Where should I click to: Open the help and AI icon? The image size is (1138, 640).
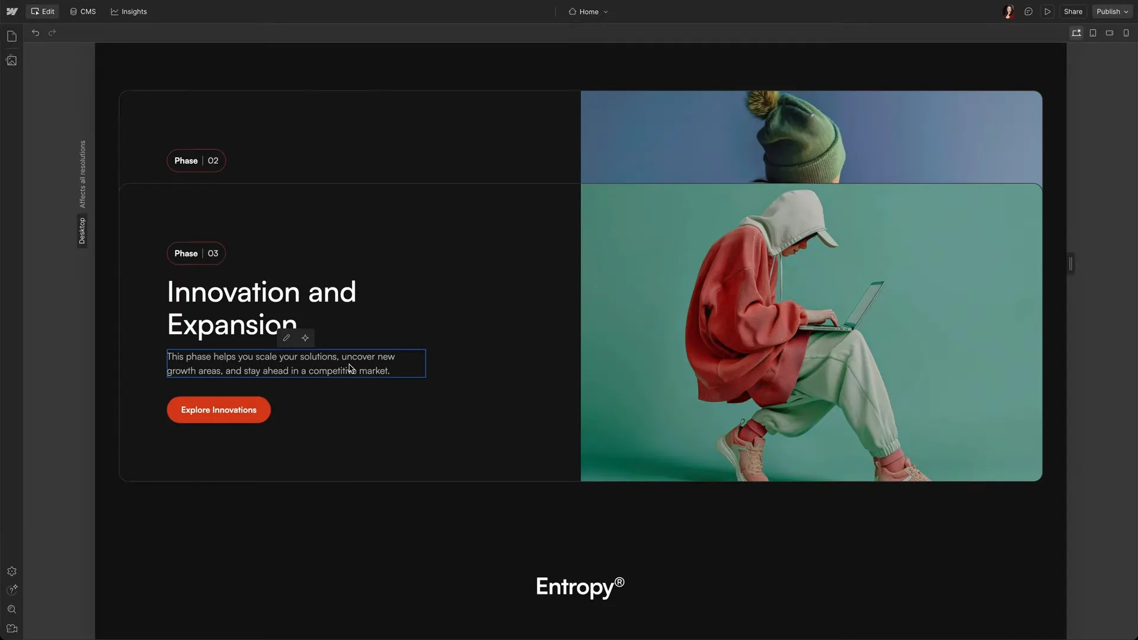(12, 590)
